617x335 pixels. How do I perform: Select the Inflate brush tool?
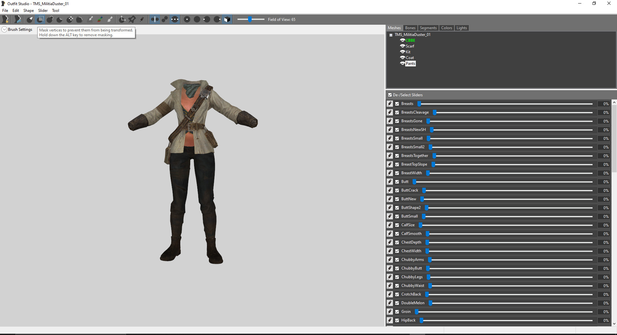(x=50, y=20)
